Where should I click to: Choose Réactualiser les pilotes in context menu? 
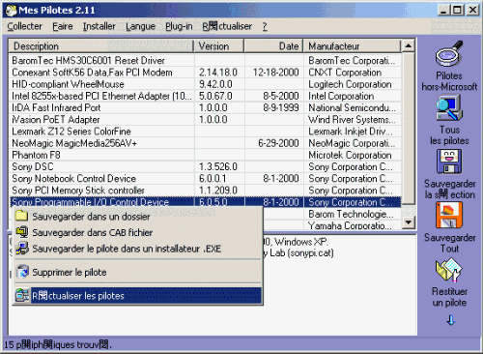click(x=138, y=296)
